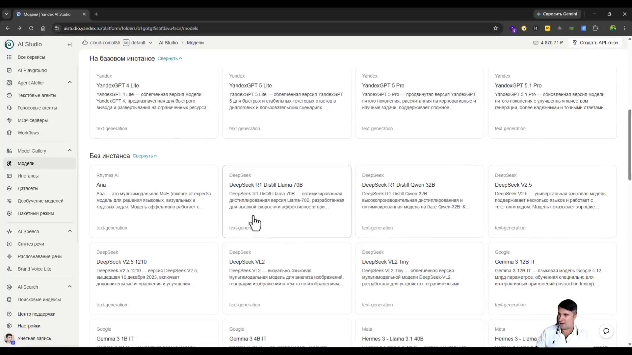Go to AI Playground
Viewport: 632px width, 355px height.
pyautogui.click(x=39, y=70)
